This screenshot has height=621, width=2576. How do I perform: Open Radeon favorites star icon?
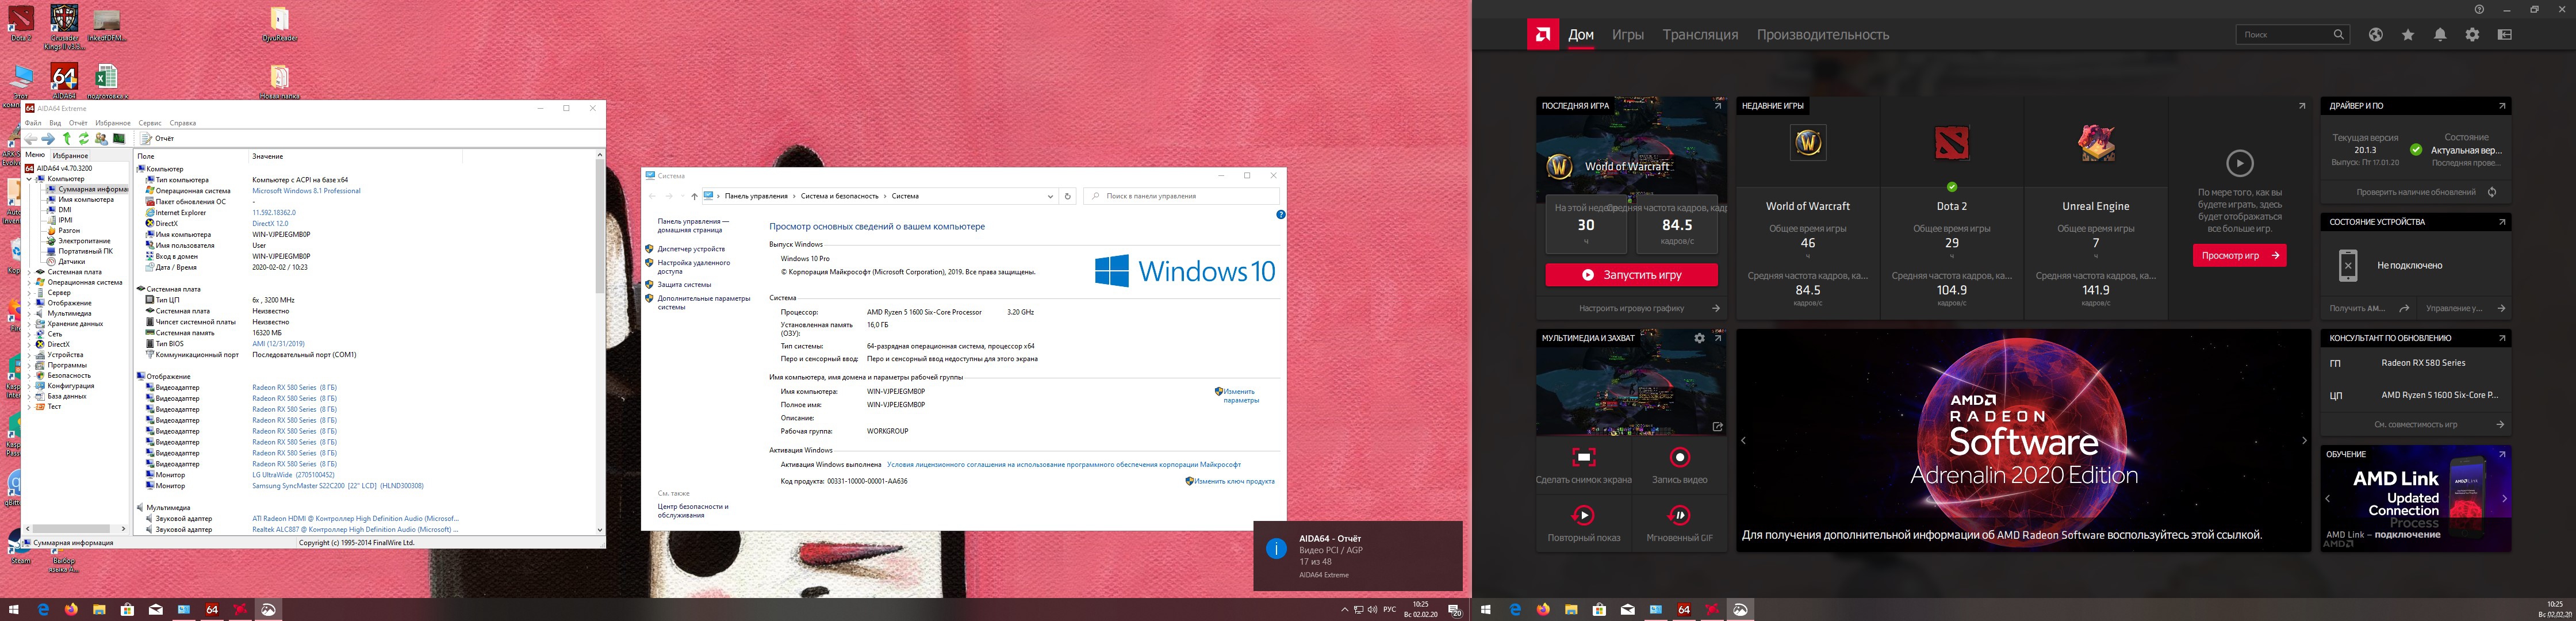pyautogui.click(x=2408, y=35)
